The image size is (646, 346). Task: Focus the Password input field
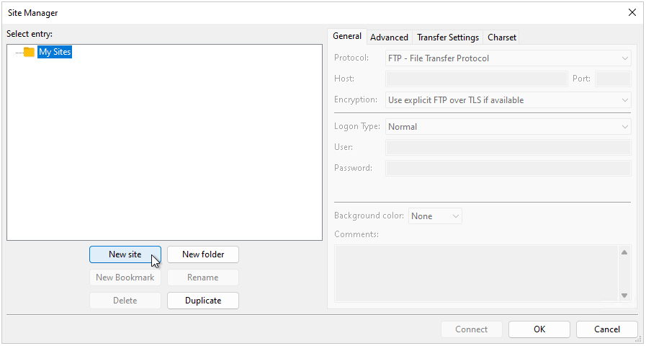coord(508,169)
